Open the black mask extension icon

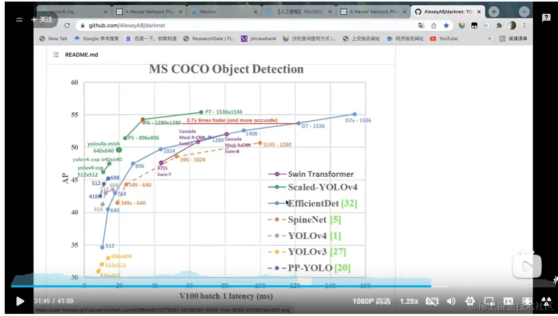pyautogui.click(x=474, y=25)
